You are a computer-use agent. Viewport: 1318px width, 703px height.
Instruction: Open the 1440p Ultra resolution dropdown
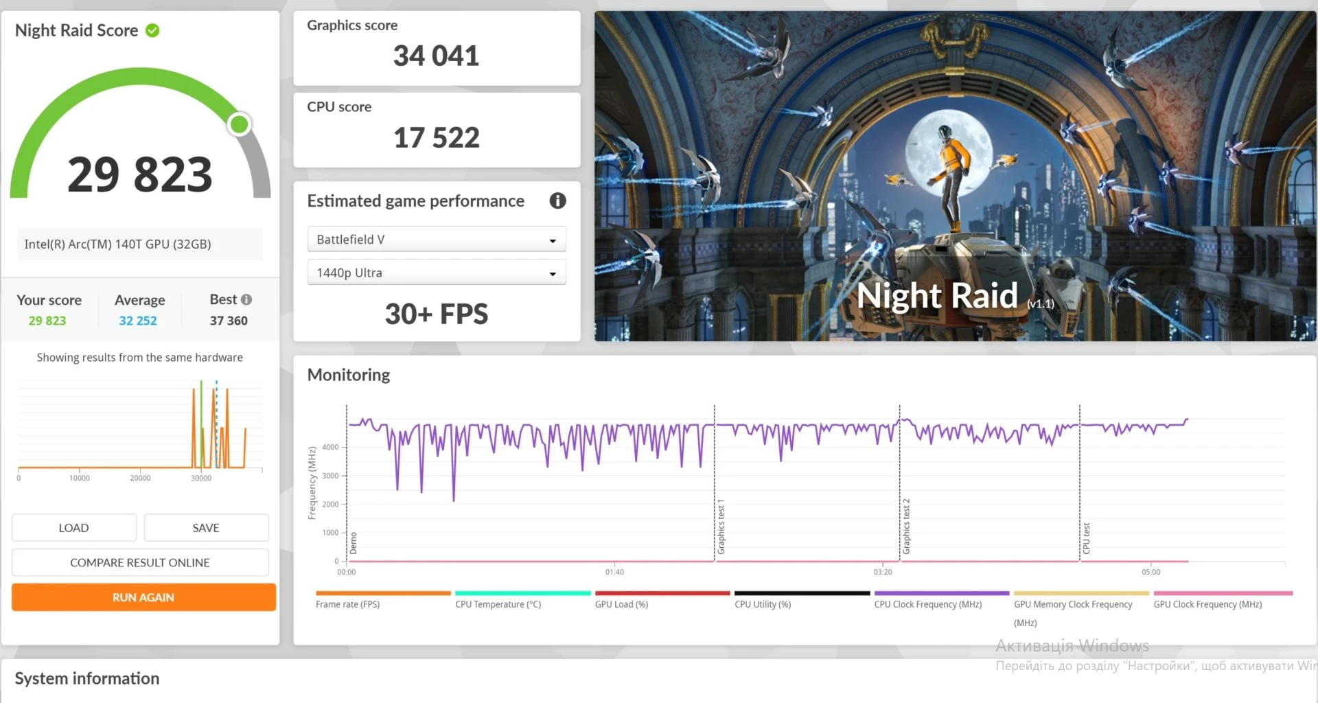tap(437, 273)
